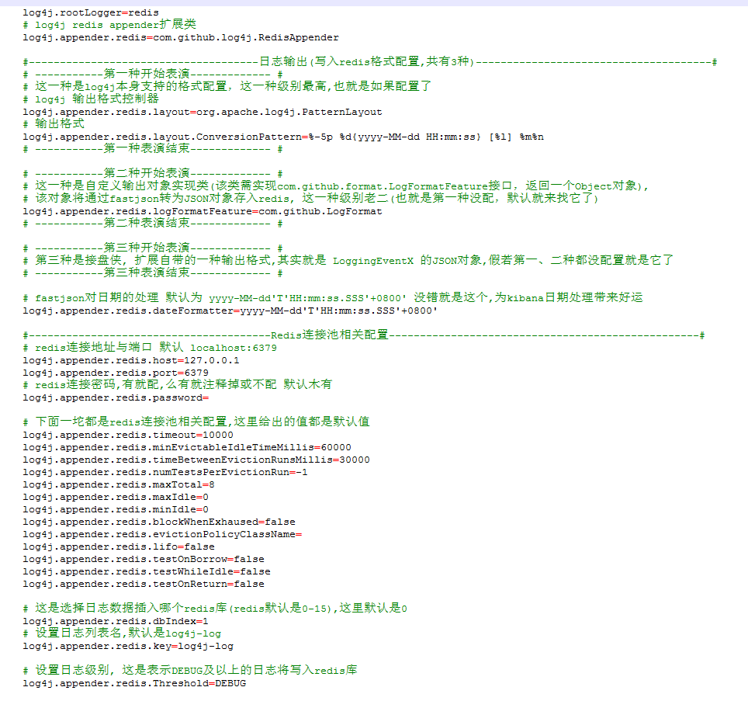Click the redis.minIdle=0 line
Viewport: 748px width, 701px height.
click(x=116, y=509)
